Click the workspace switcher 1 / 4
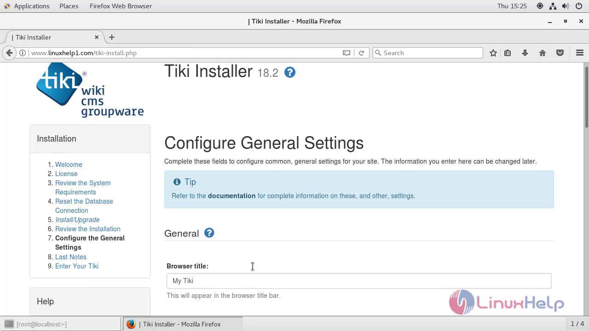Viewport: 589px width, 331px height. (577, 324)
